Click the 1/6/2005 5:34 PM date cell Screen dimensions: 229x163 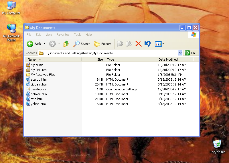point(170,75)
